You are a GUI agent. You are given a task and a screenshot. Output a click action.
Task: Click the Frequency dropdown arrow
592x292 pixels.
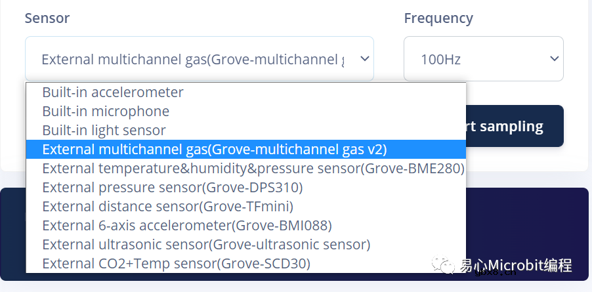[553, 59]
